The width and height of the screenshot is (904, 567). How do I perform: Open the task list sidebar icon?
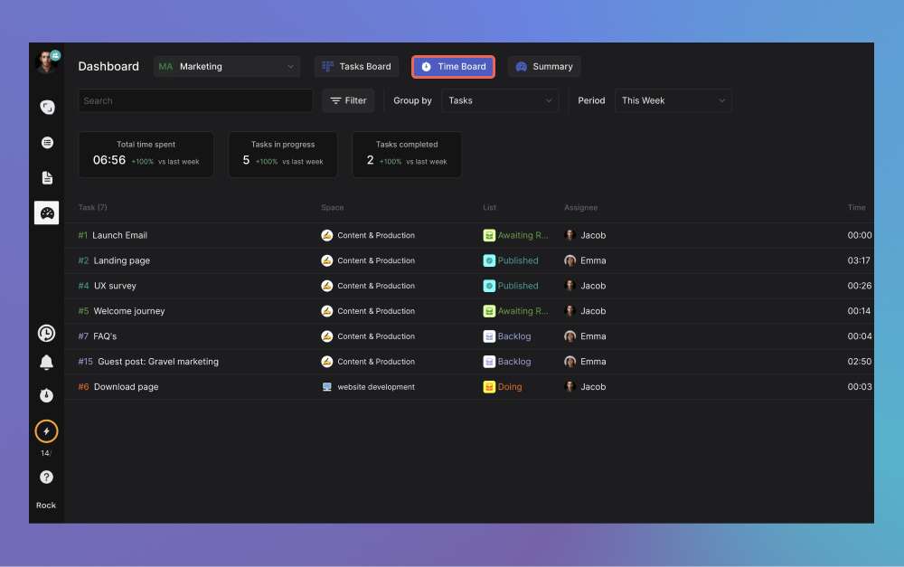pos(47,143)
